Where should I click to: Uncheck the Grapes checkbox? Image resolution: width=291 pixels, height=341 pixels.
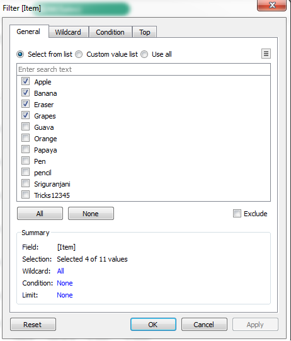click(25, 115)
